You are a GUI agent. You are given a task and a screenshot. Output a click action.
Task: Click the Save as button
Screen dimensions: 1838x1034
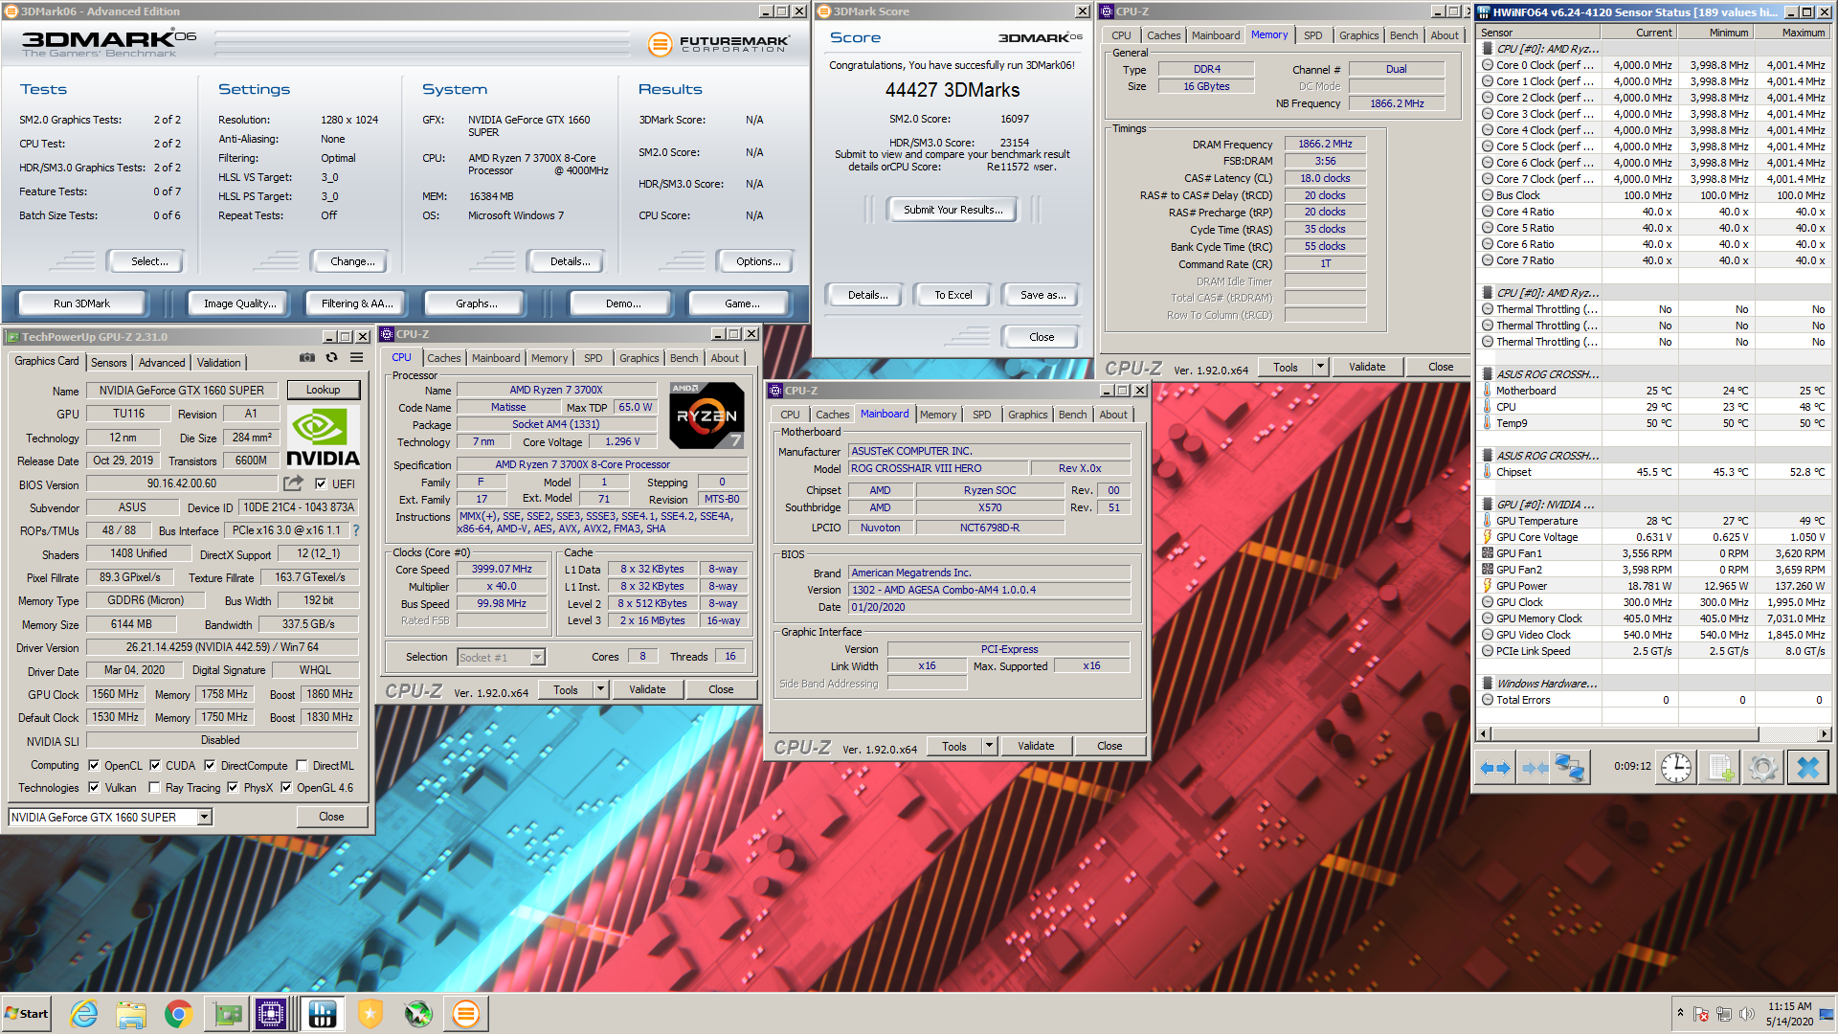(x=1042, y=295)
